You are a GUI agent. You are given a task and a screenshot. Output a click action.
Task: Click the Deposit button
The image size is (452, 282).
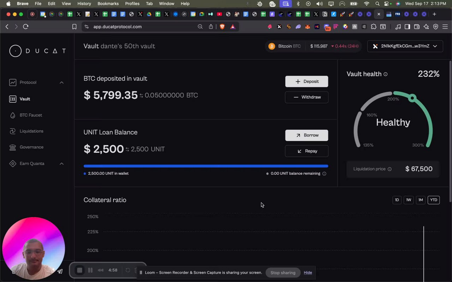[307, 81]
